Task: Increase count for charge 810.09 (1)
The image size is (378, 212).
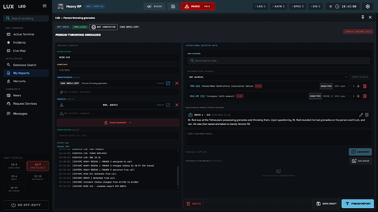Action: pos(358,96)
